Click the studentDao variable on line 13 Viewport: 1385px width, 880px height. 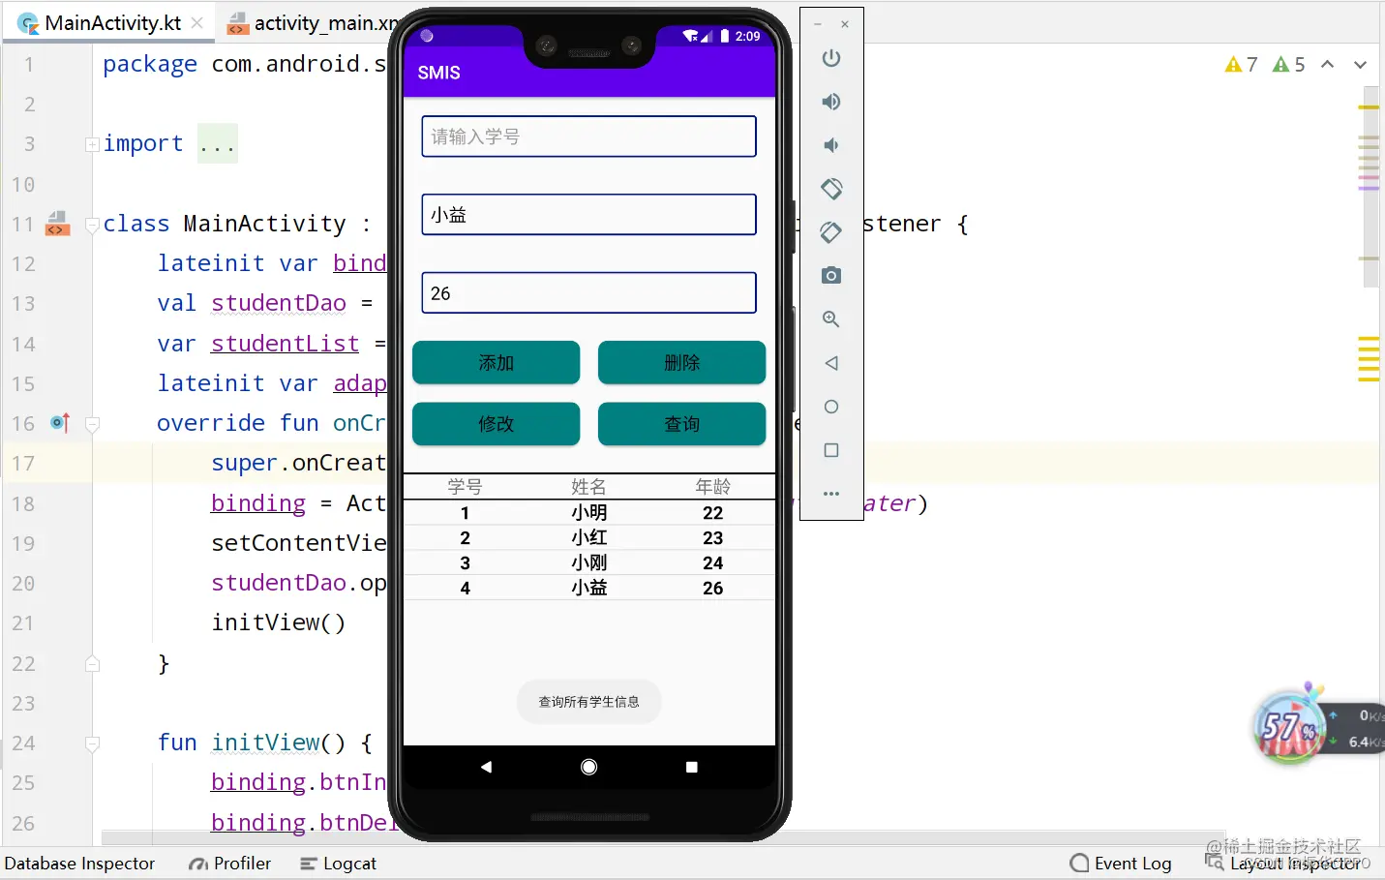coord(279,303)
